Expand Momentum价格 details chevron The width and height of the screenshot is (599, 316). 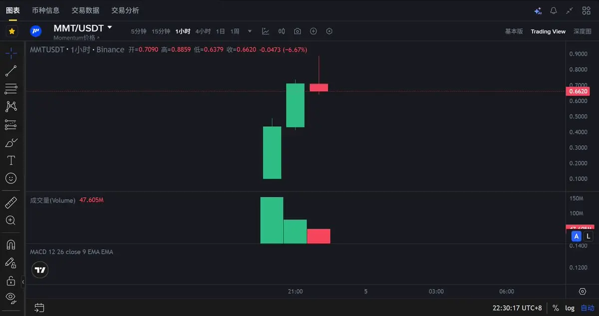coord(98,38)
